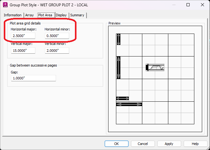This screenshot has height=150, width=210.
Task: Click the section view thumbnail in preview
Action: click(x=155, y=67)
